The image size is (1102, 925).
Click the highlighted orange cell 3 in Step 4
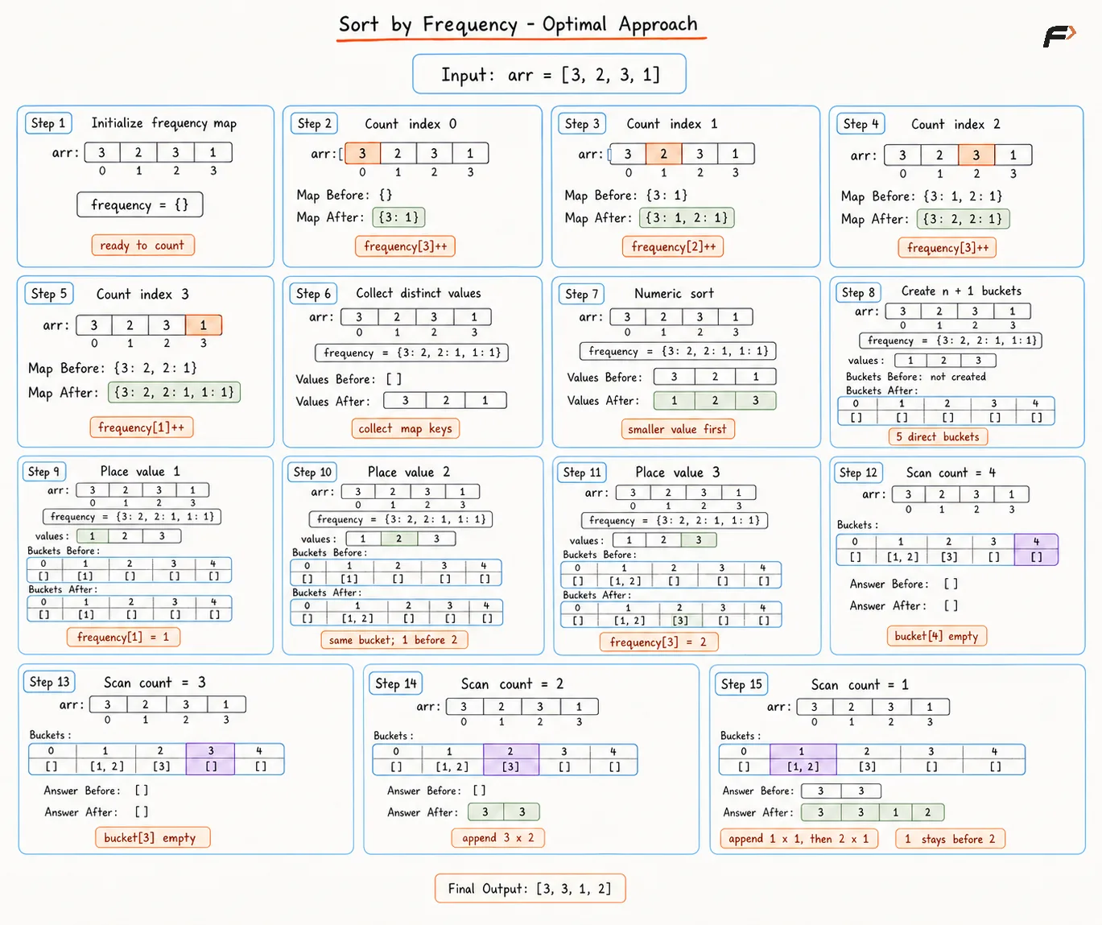976,155
